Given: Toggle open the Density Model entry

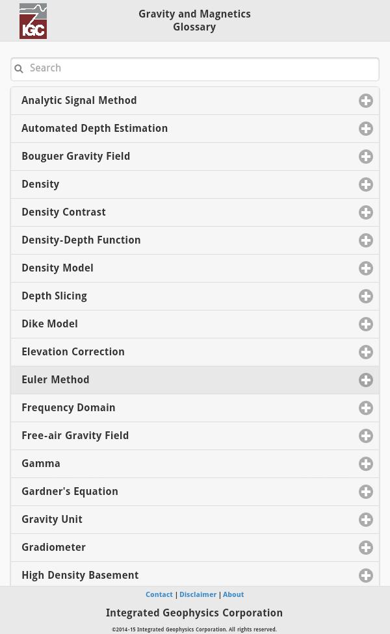Looking at the screenshot, I should coord(366,268).
